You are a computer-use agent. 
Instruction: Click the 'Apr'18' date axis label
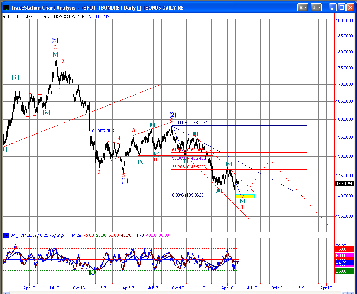(x=227, y=288)
